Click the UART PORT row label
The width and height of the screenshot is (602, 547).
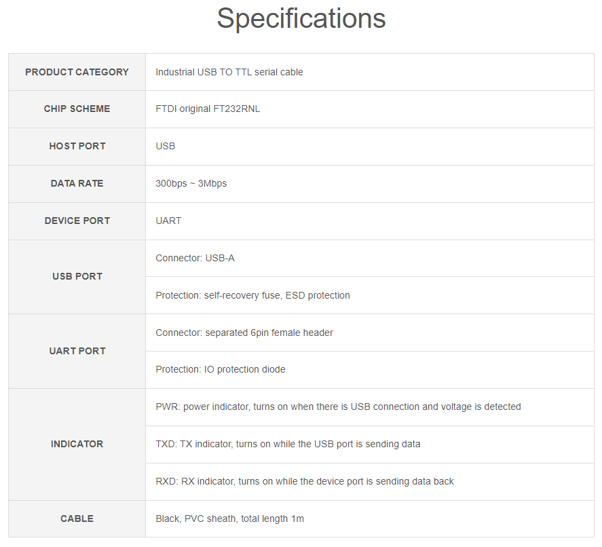pyautogui.click(x=77, y=351)
